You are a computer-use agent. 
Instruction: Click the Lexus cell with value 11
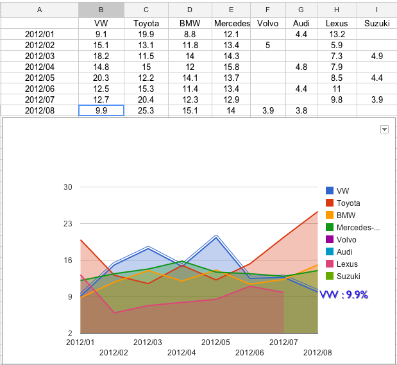click(x=337, y=89)
